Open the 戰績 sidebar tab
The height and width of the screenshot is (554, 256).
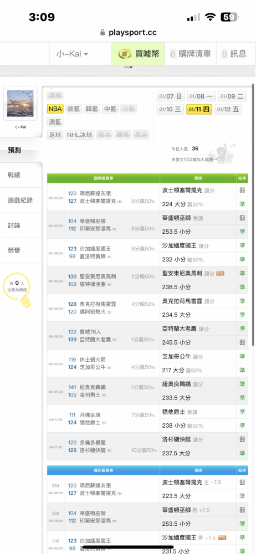coord(21,175)
